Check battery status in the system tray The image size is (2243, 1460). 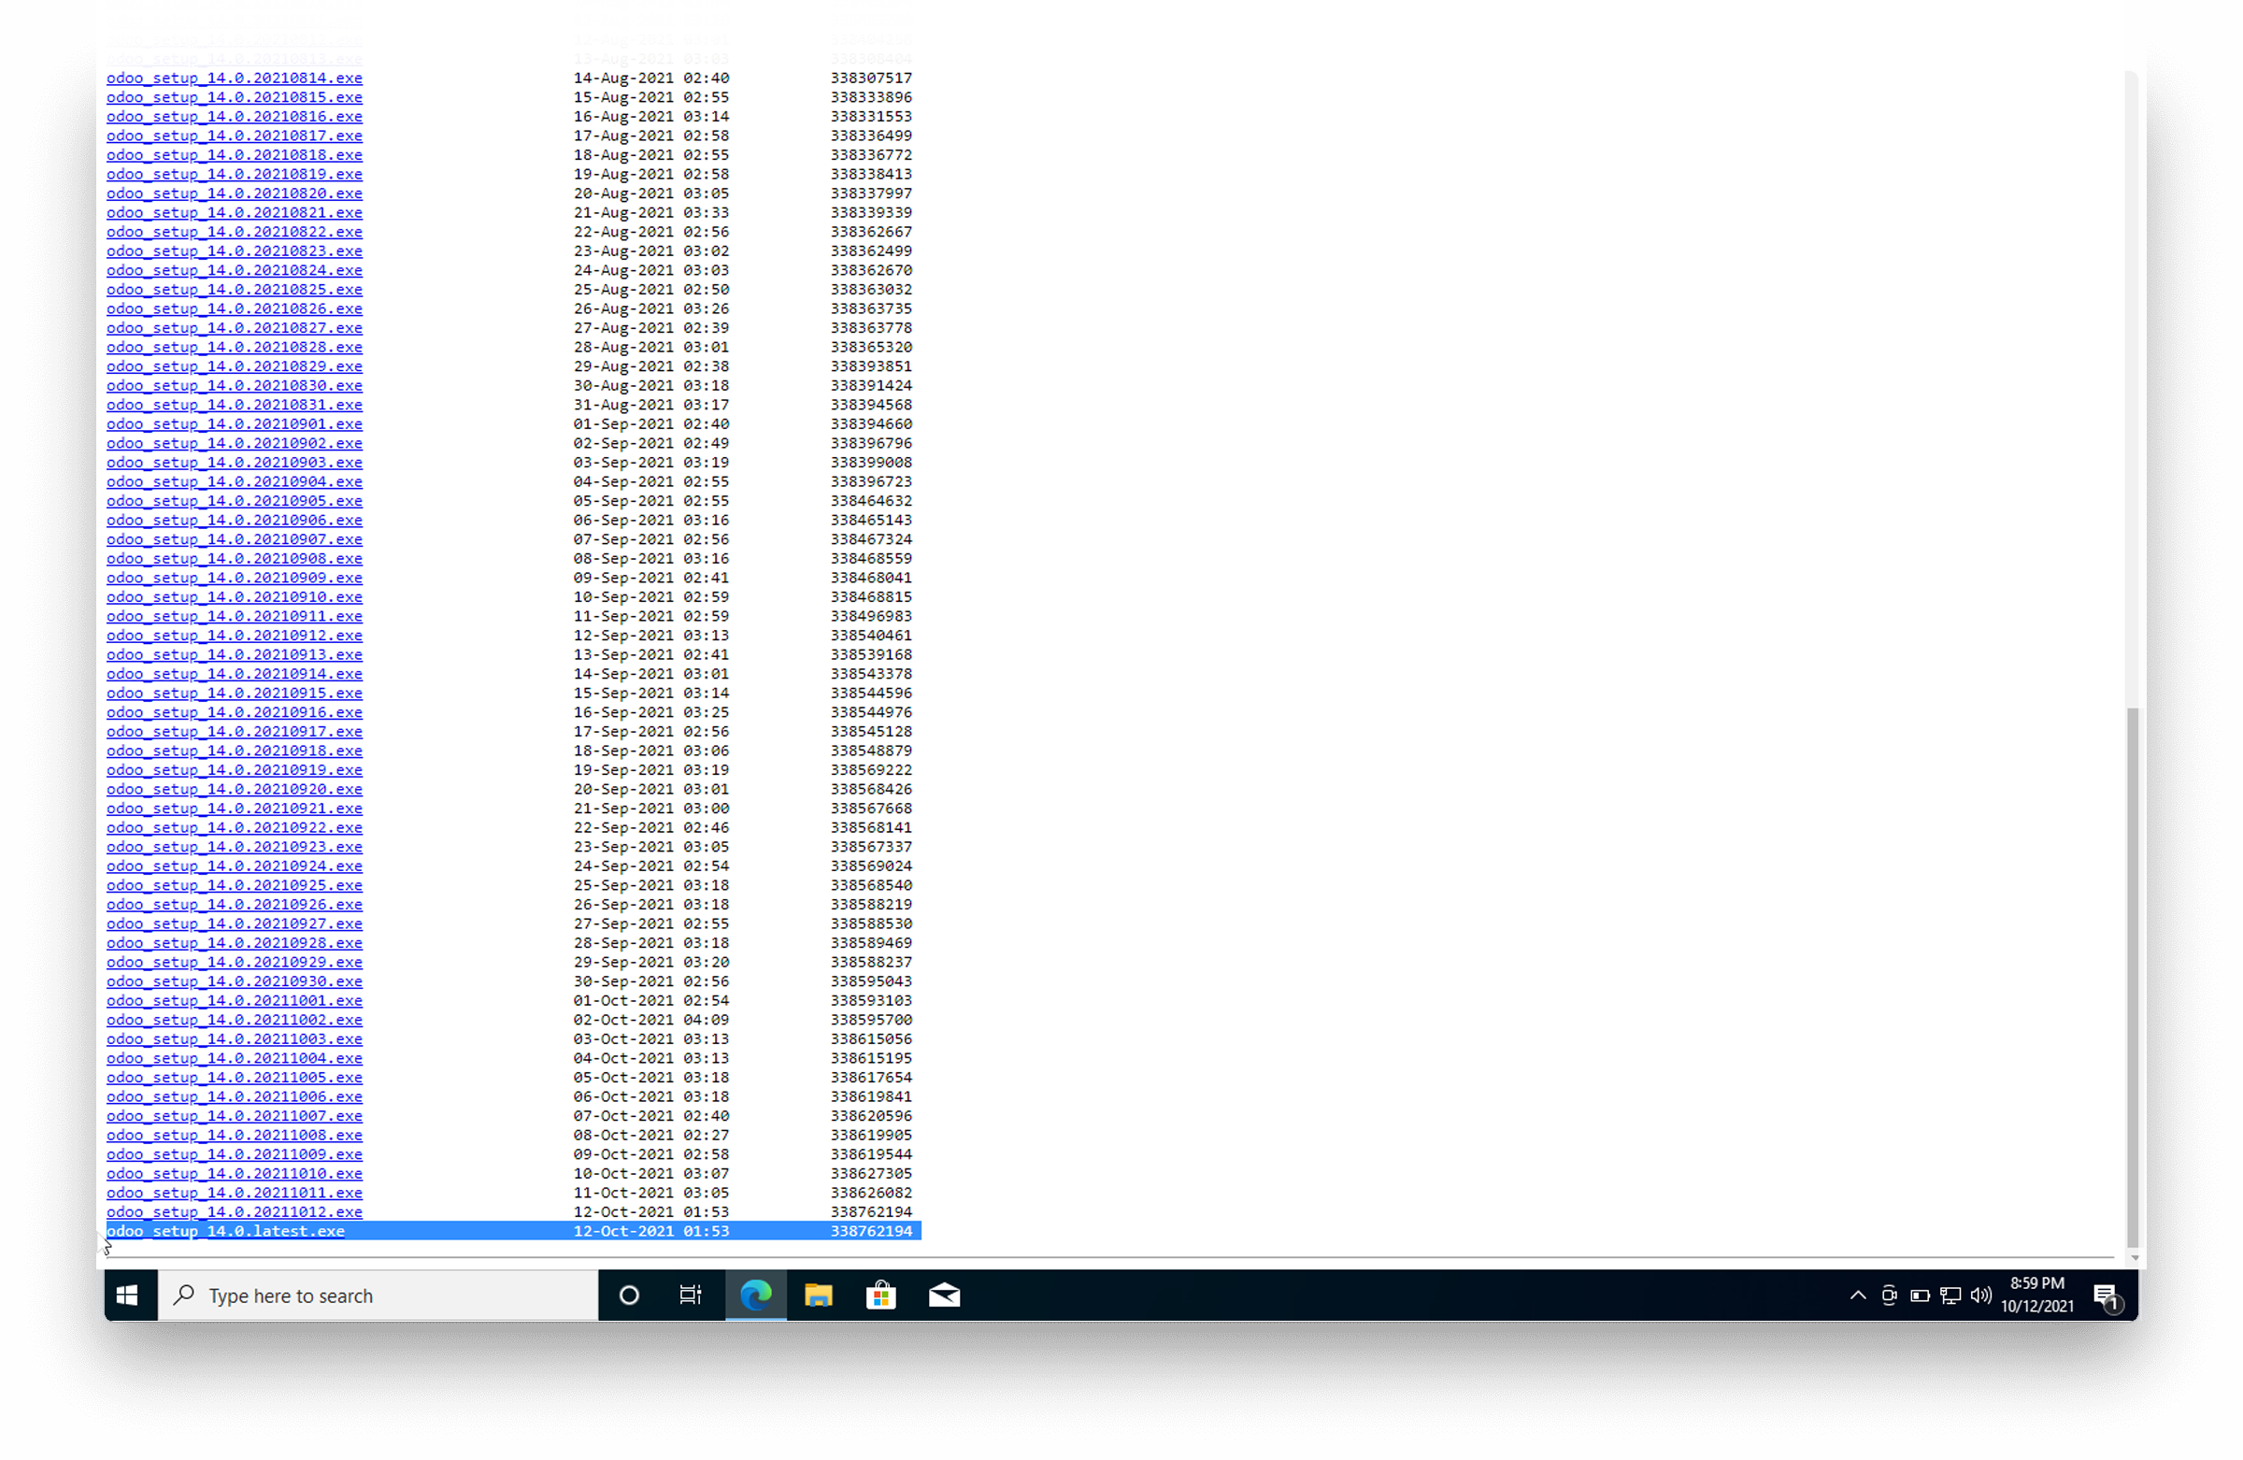pos(1921,1295)
